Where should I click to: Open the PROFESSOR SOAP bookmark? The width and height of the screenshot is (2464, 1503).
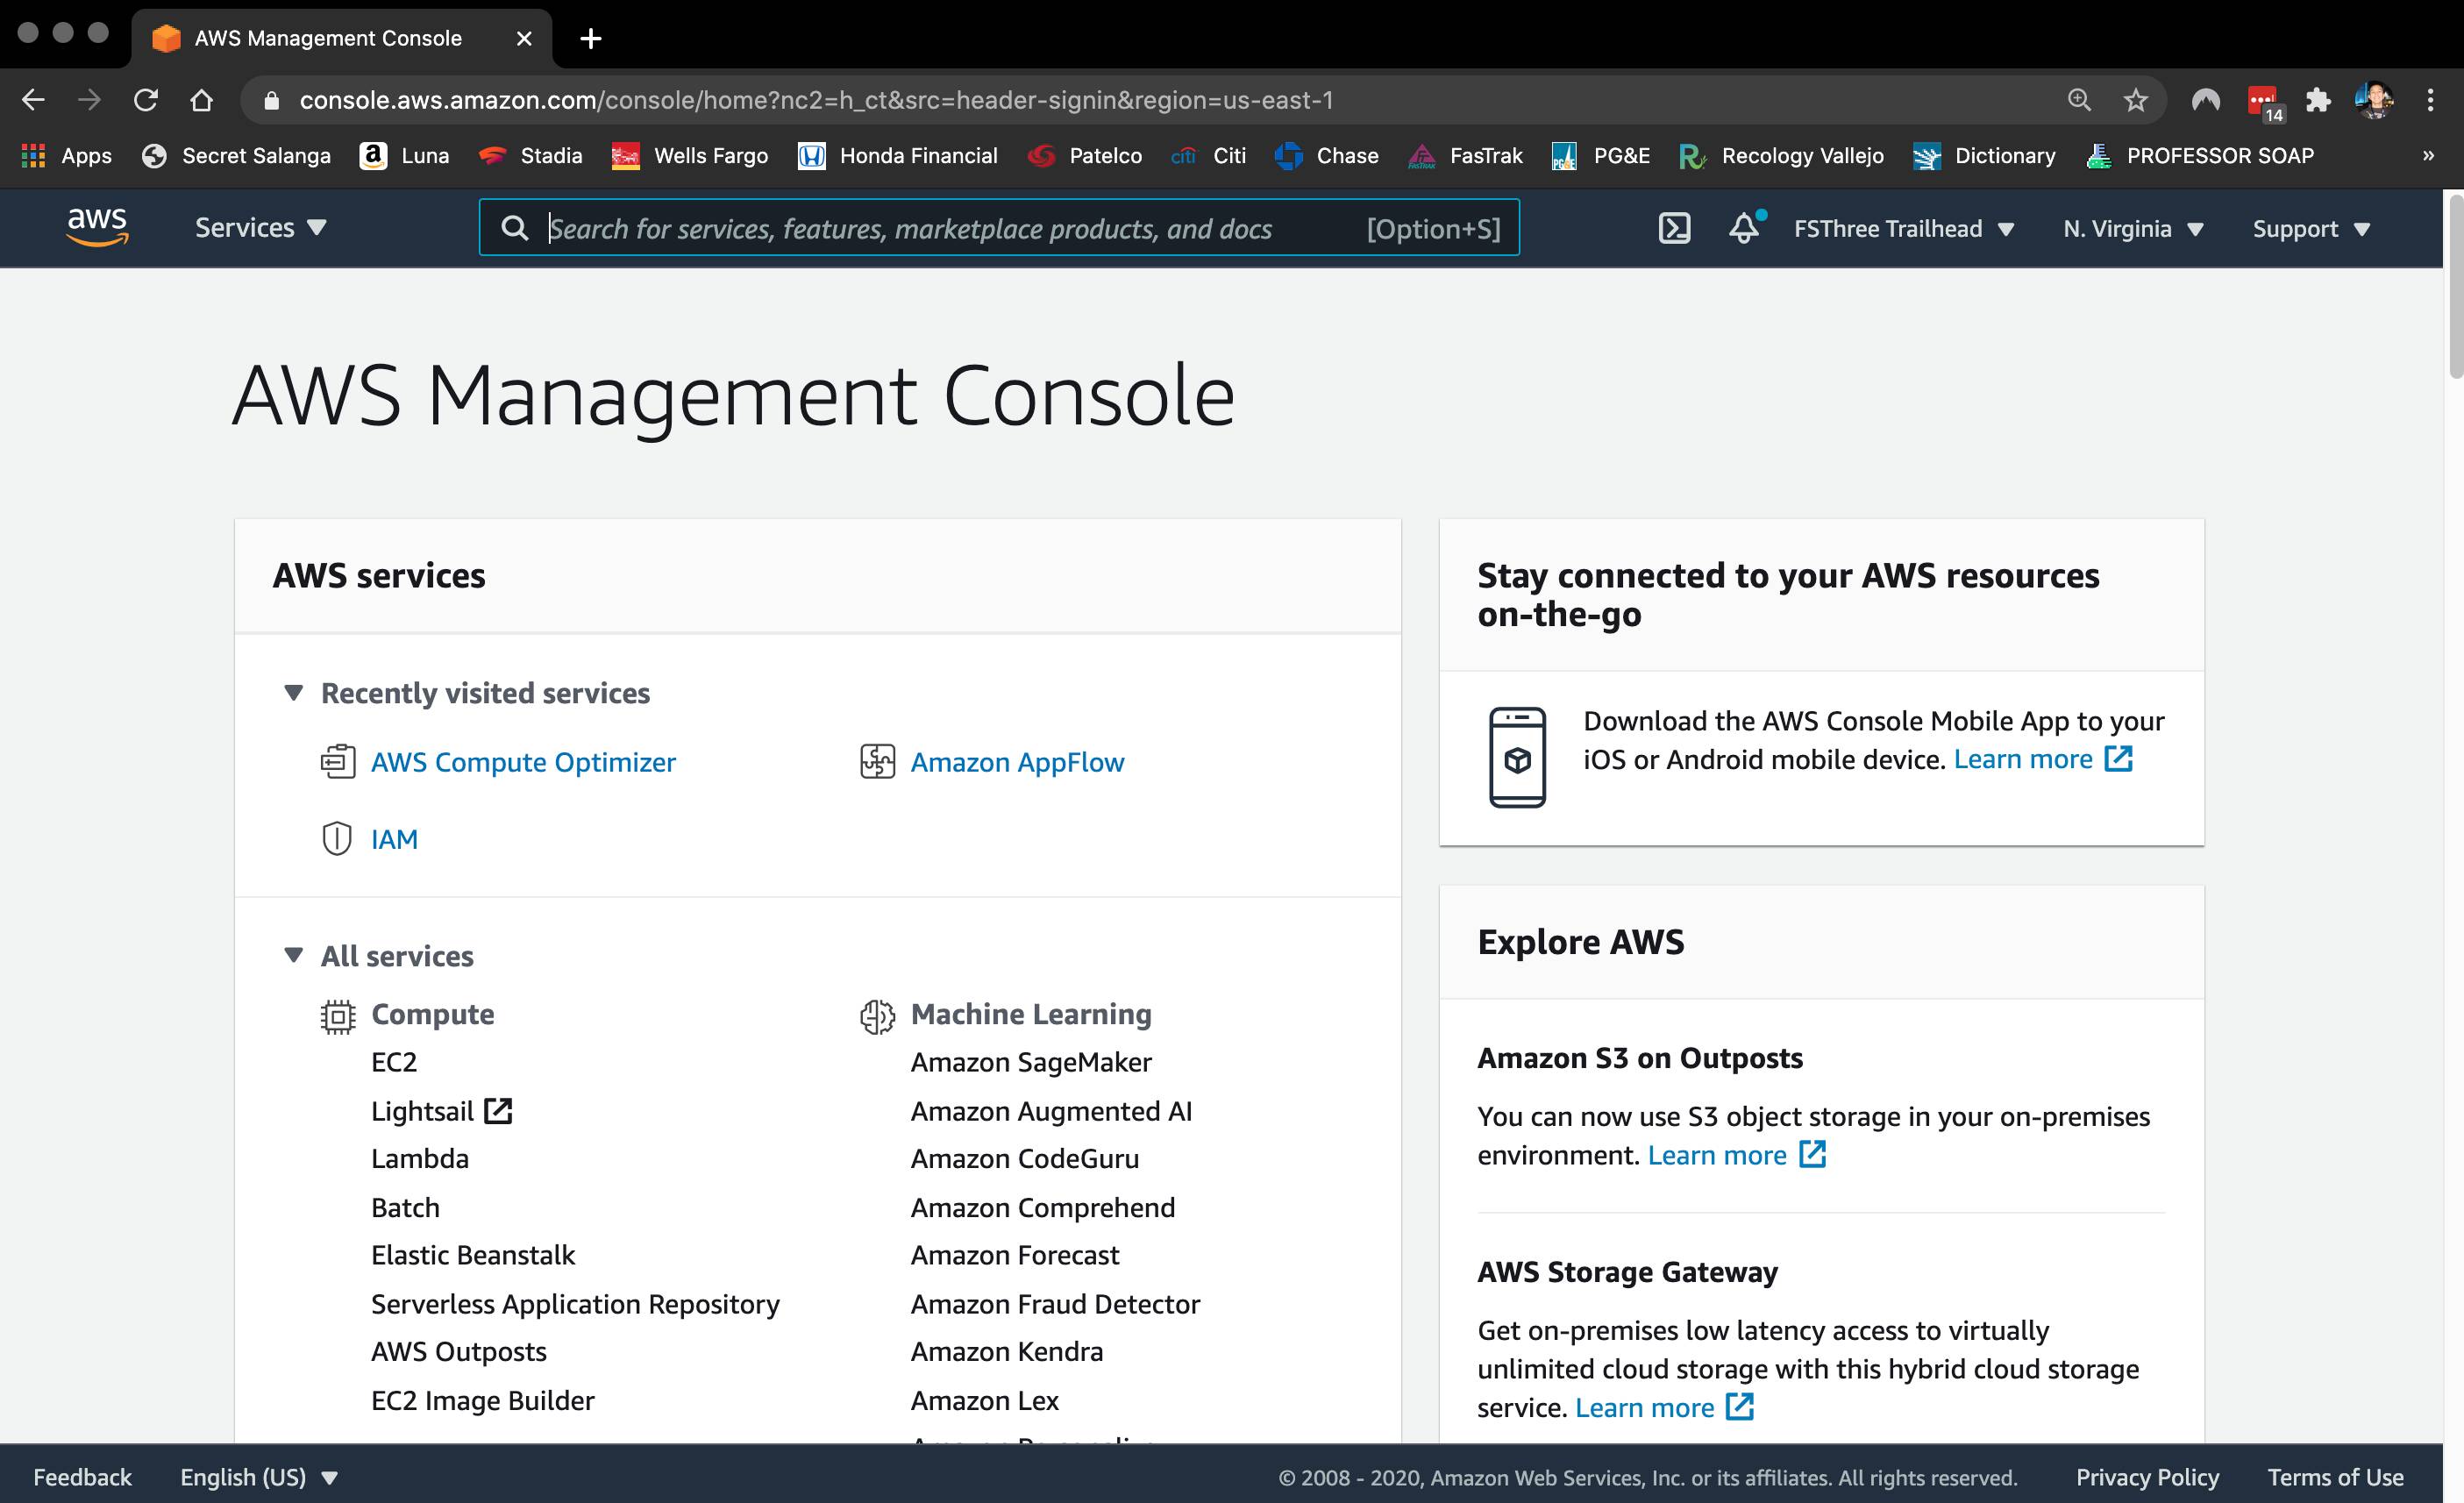(x=2200, y=155)
